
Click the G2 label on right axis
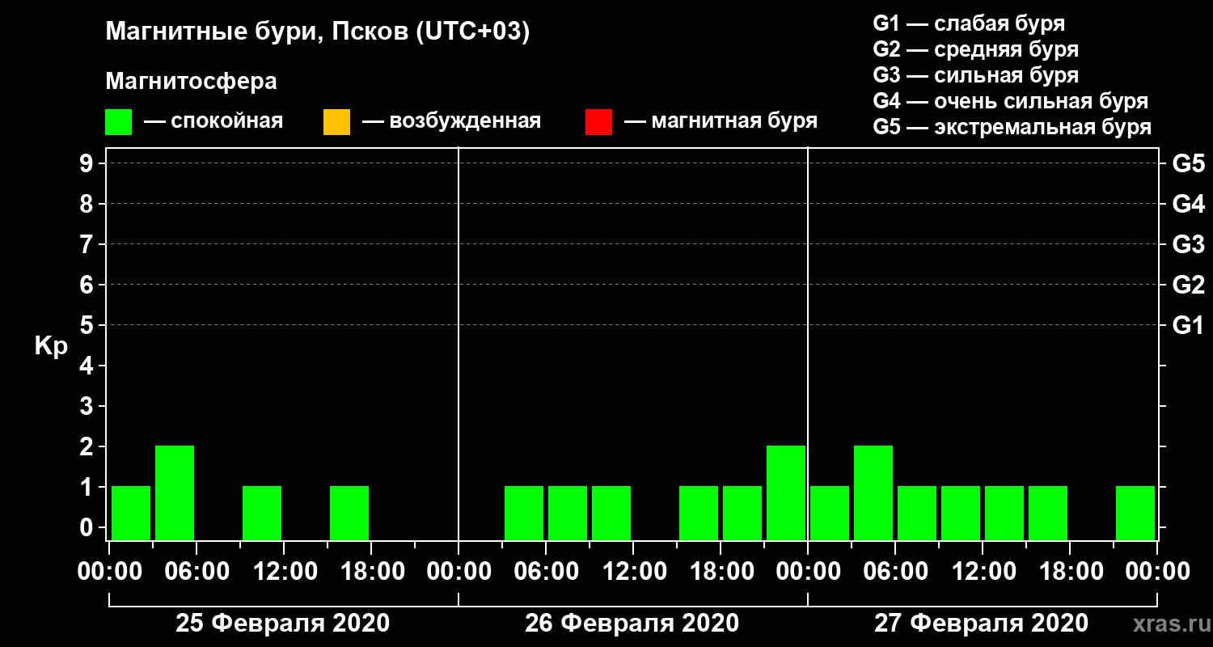coord(1188,285)
